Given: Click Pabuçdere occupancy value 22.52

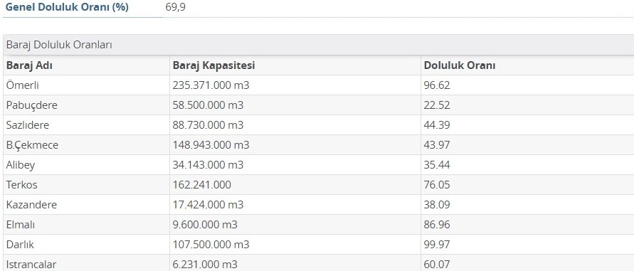Looking at the screenshot, I should click(x=437, y=105).
